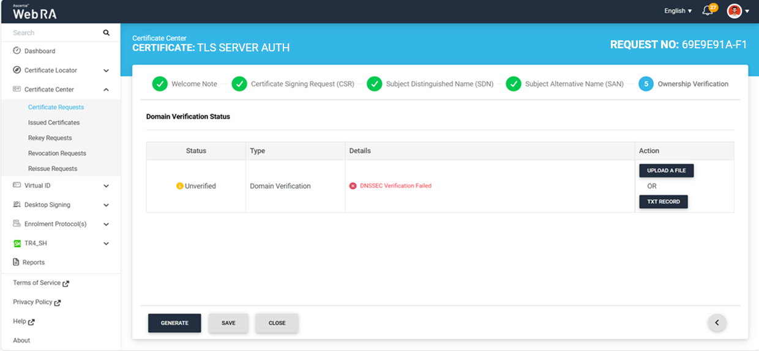Click request number 69E9E91A-F1
Image resolution: width=759 pixels, height=351 pixels.
714,45
